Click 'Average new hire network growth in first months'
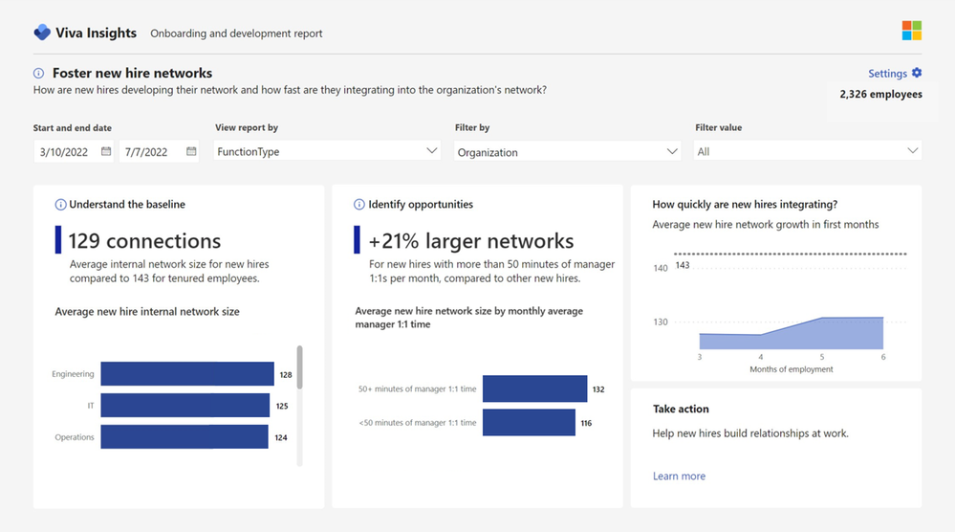This screenshot has width=955, height=532. point(766,224)
